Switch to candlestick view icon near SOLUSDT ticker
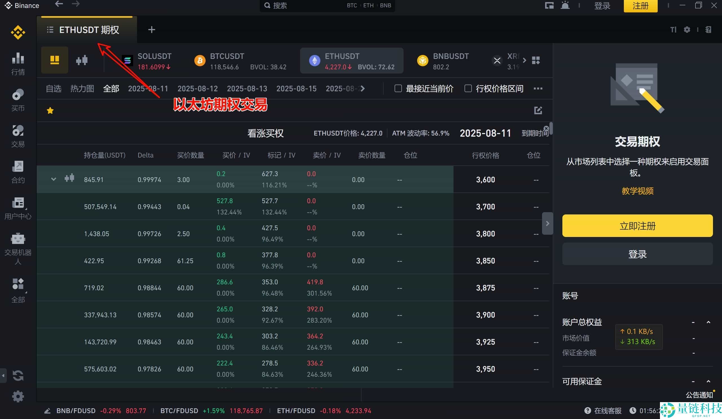 click(x=82, y=60)
